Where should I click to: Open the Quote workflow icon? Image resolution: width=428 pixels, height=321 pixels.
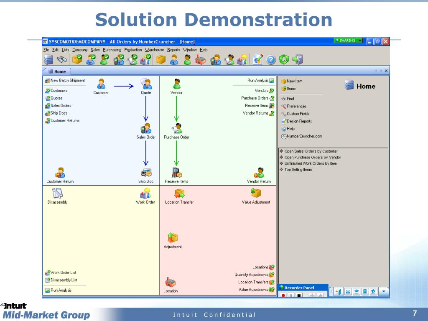pos(146,84)
